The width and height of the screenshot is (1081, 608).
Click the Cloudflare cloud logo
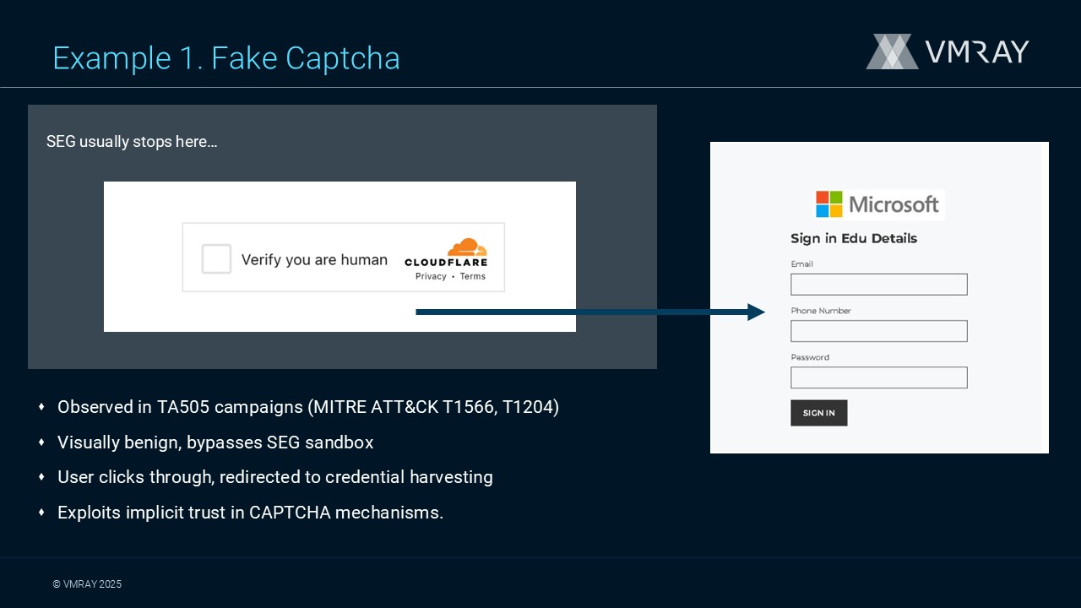point(467,247)
